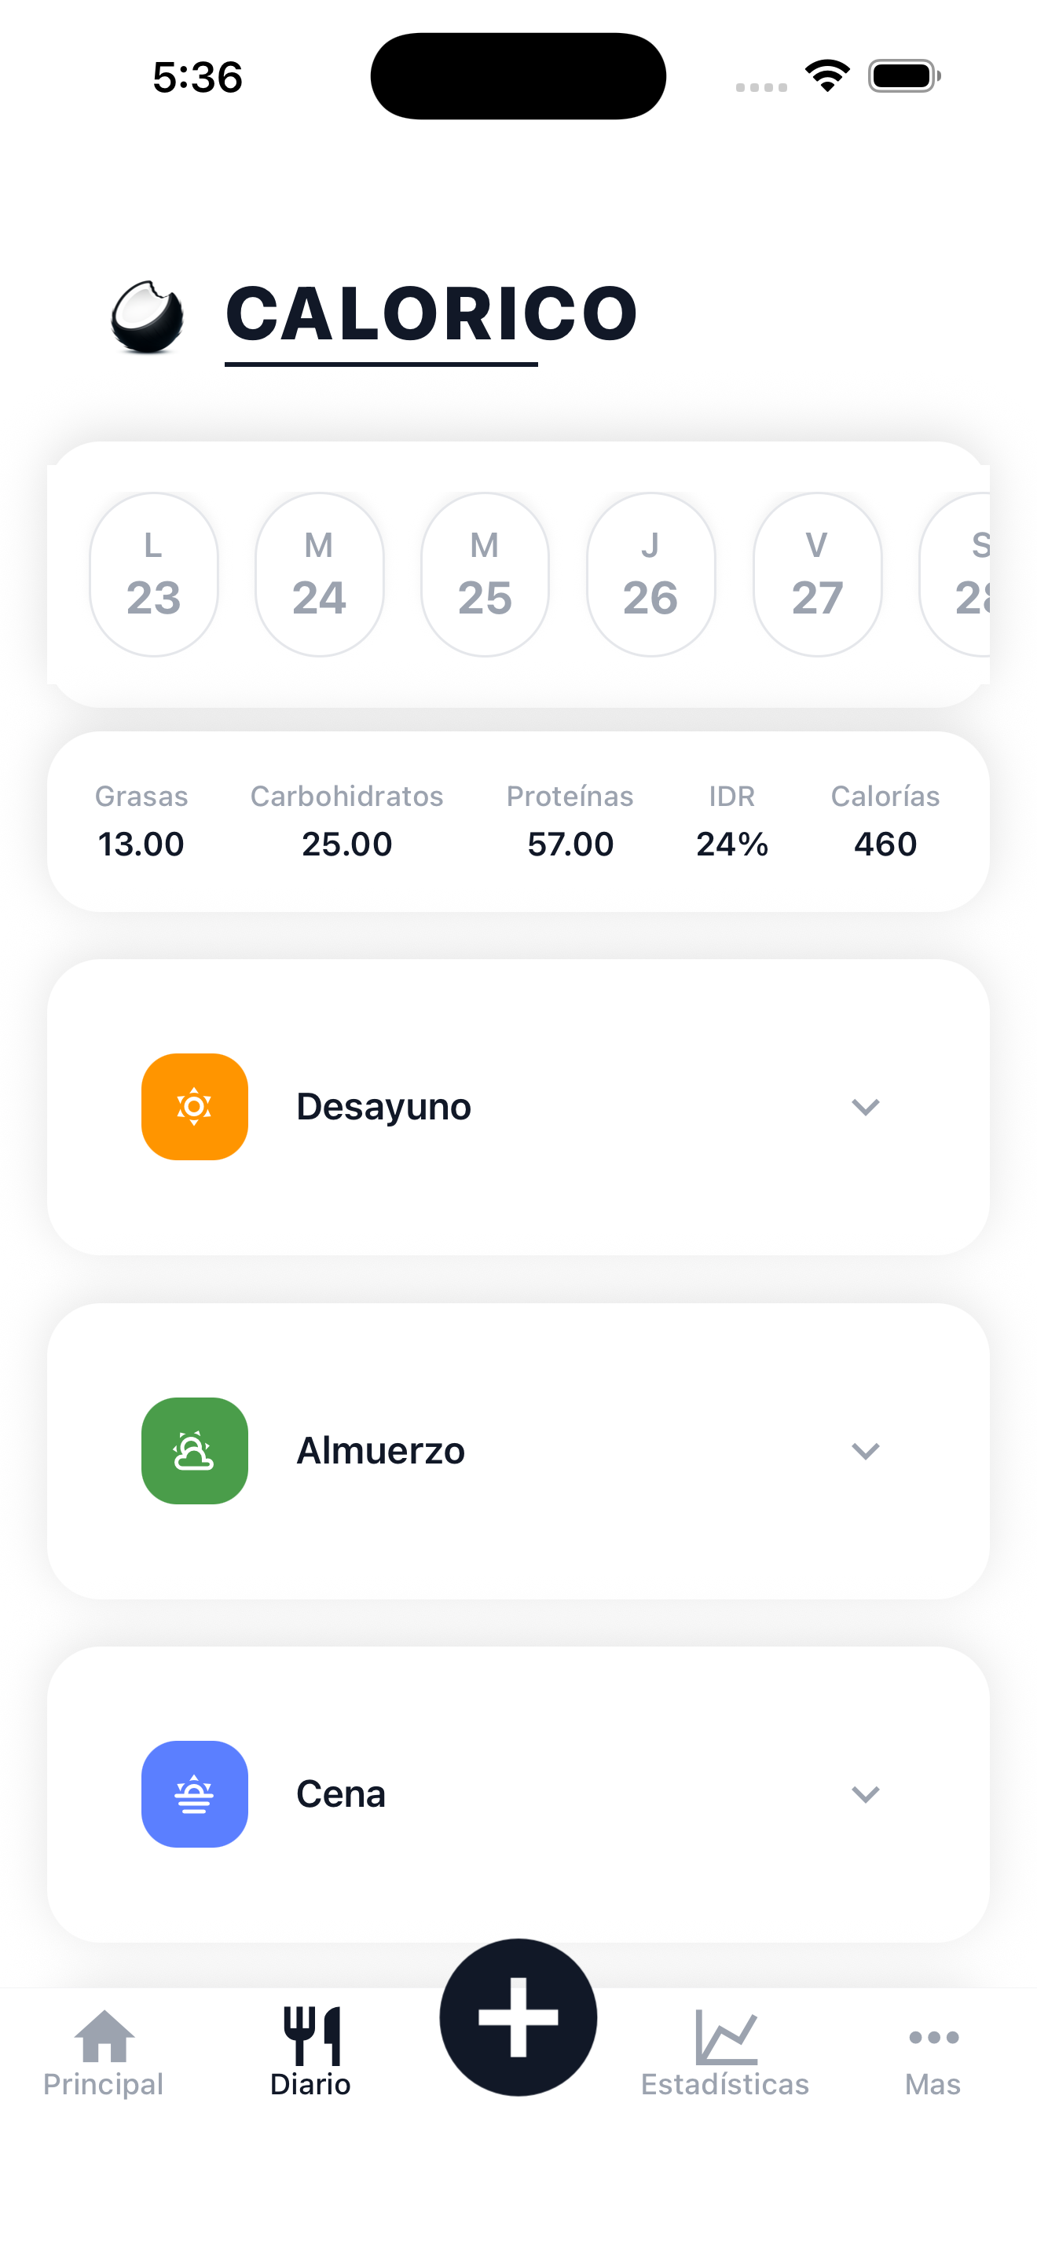Image resolution: width=1037 pixels, height=2253 pixels.
Task: Tap the orange Desayuno sun icon
Action: pyautogui.click(x=194, y=1106)
